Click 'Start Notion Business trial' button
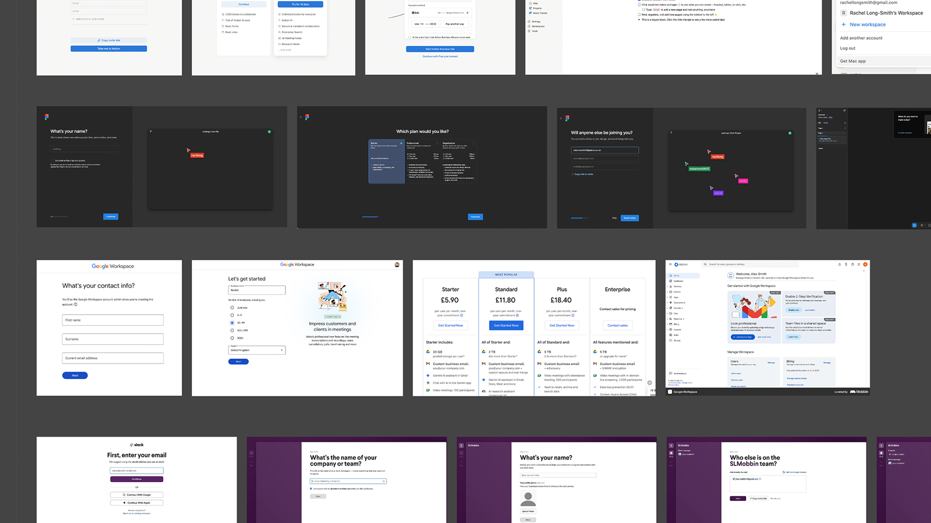931x523 pixels. coord(440,49)
